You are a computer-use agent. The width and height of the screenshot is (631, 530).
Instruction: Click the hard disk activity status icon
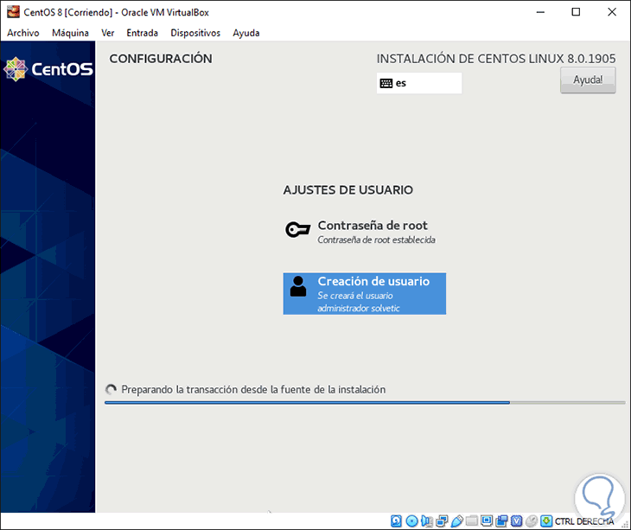pos(396,521)
